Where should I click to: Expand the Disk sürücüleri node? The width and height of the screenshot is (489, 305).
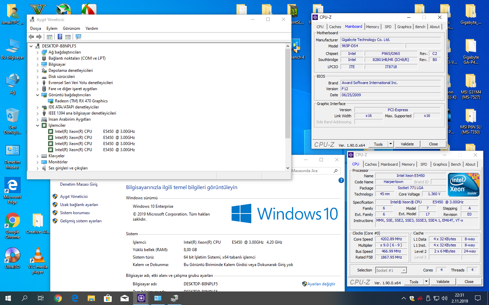point(37,77)
